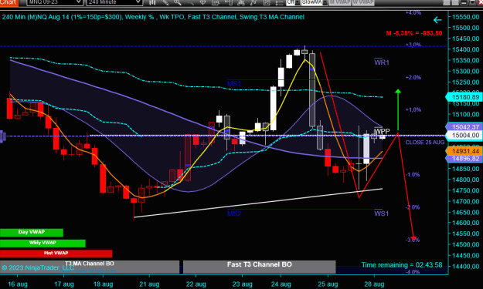Click the cyan 15180,89 price marker
This screenshot has width=483, height=289.
pyautogui.click(x=464, y=97)
